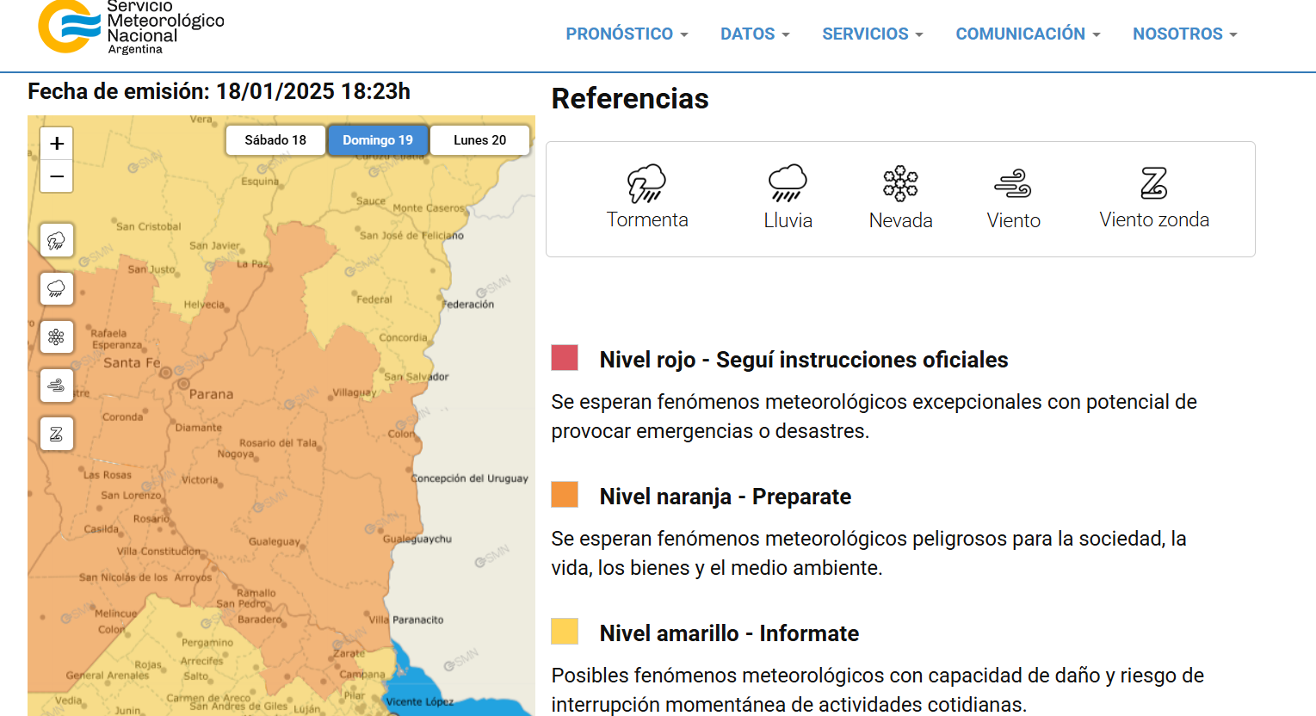Open the Nosotros menu

click(1184, 34)
